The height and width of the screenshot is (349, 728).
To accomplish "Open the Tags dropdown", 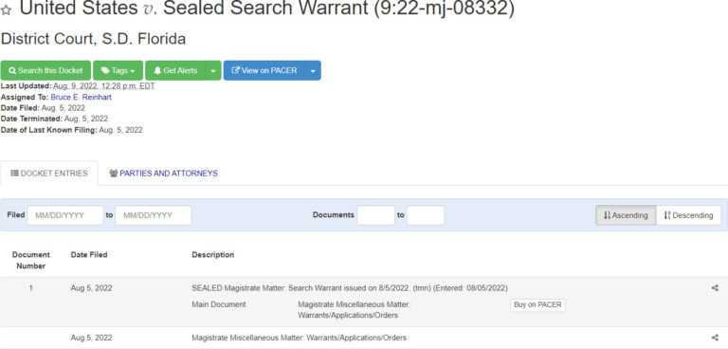I will coord(118,70).
